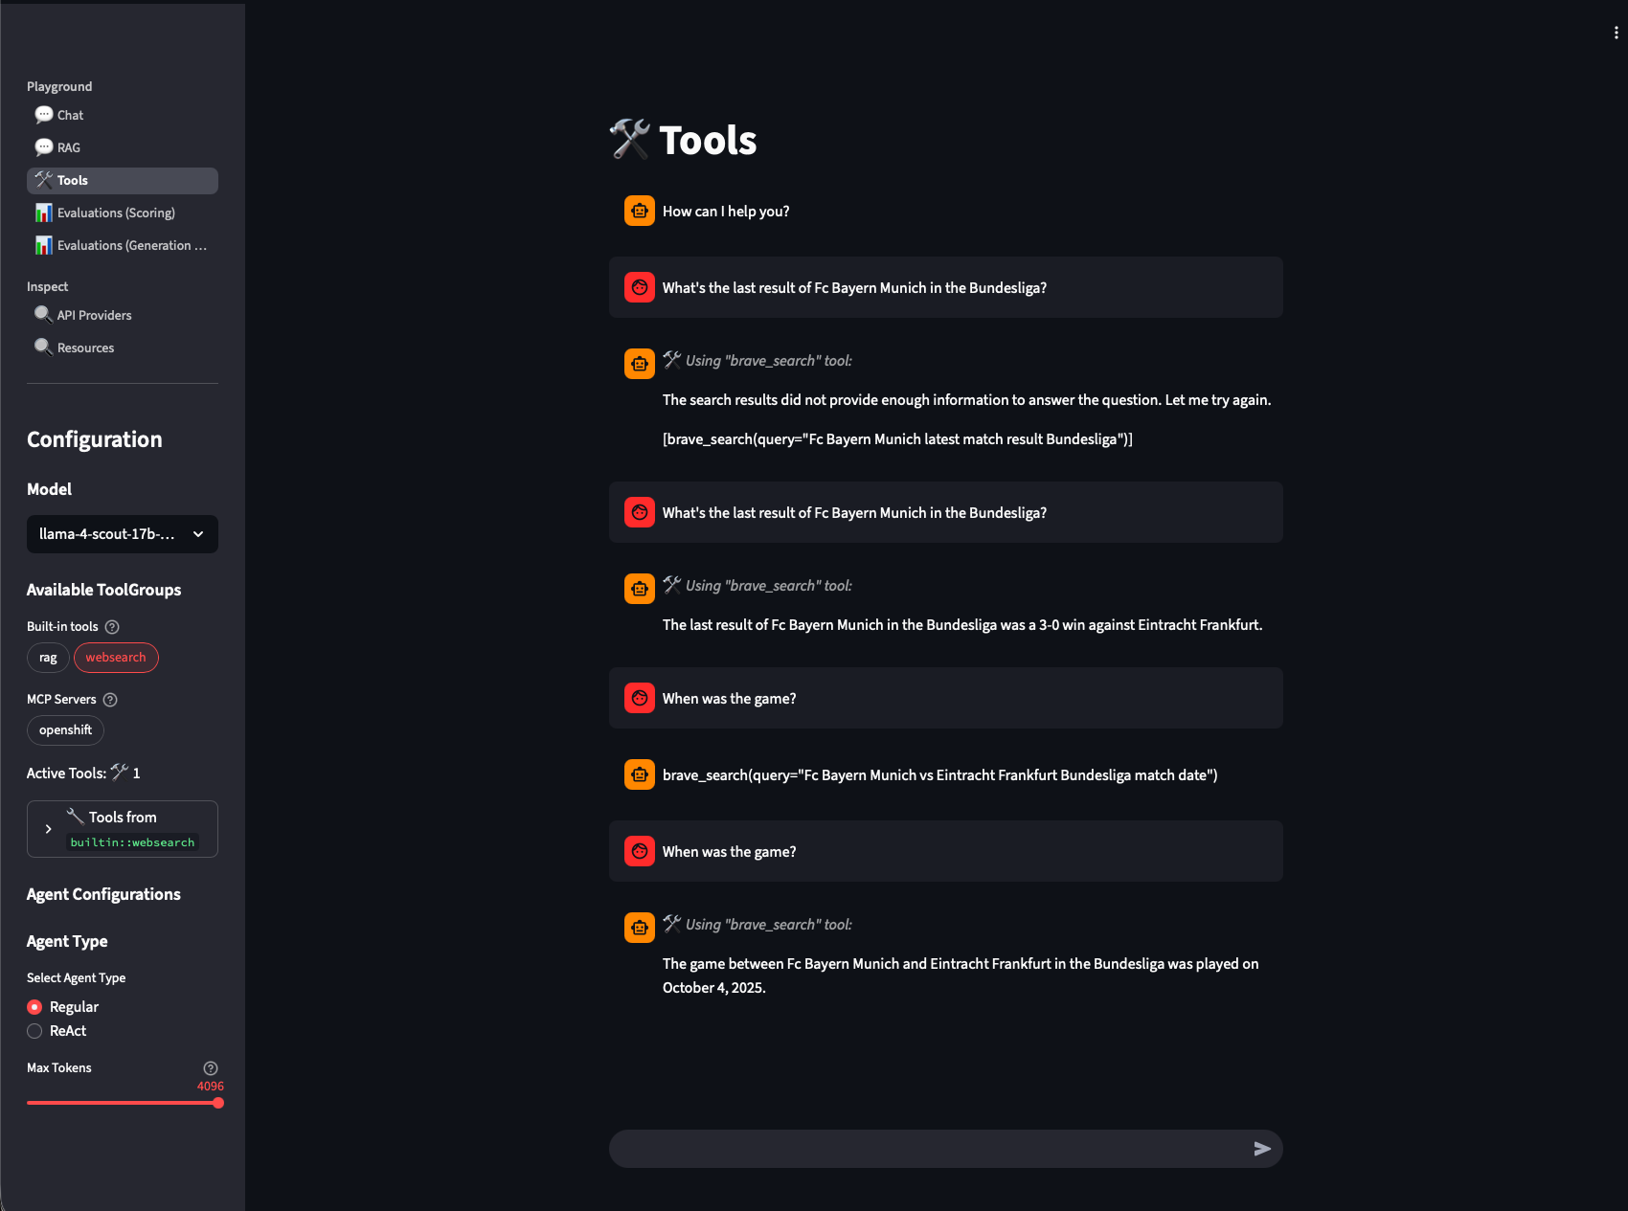Open Evaluations (Scoring) chart icon
This screenshot has width=1628, height=1211.
pyautogui.click(x=44, y=213)
